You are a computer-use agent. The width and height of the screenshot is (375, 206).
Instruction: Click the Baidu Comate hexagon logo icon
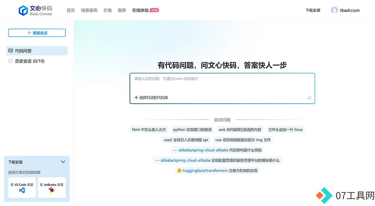(x=23, y=10)
